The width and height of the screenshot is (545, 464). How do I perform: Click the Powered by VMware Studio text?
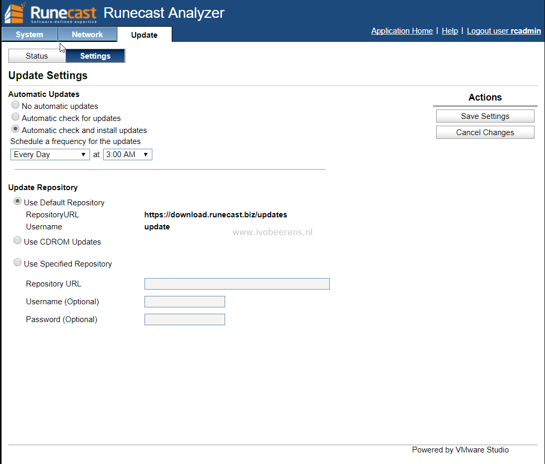point(460,450)
